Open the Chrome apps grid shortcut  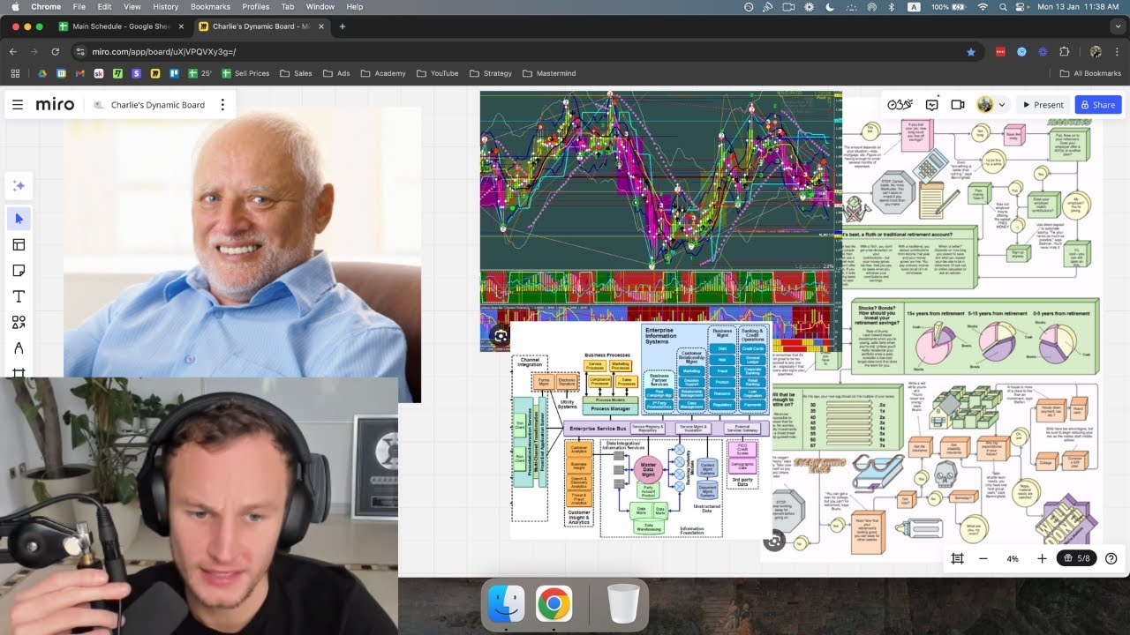click(x=14, y=73)
